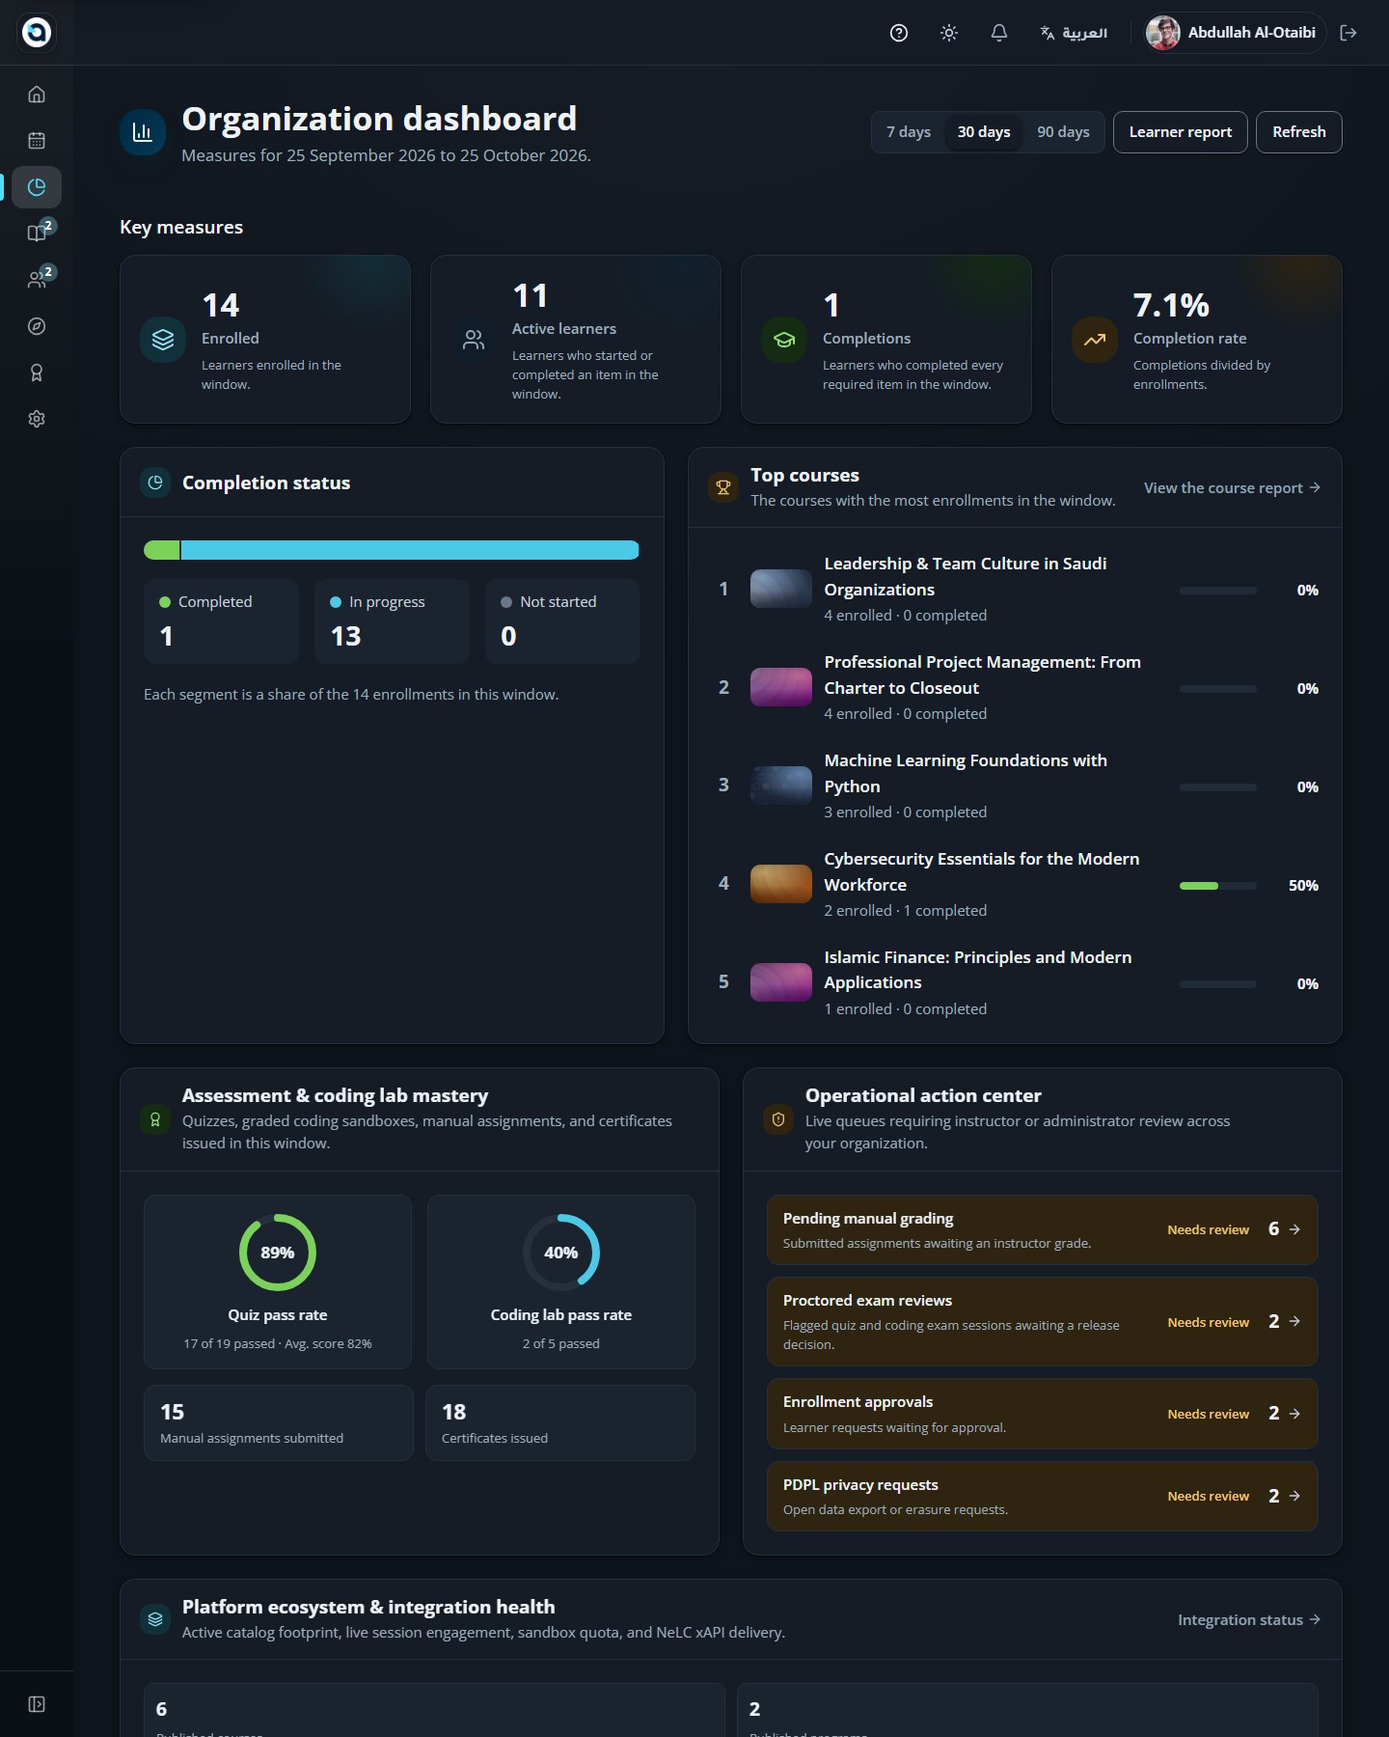Click the Cybersecurity Essentials course thumbnail

click(x=781, y=884)
